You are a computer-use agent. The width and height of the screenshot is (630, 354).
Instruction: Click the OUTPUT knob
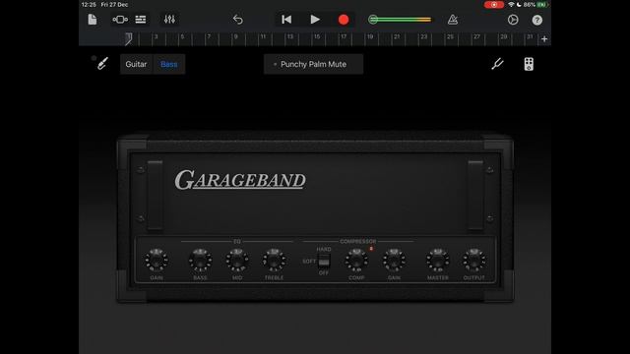pyautogui.click(x=474, y=260)
